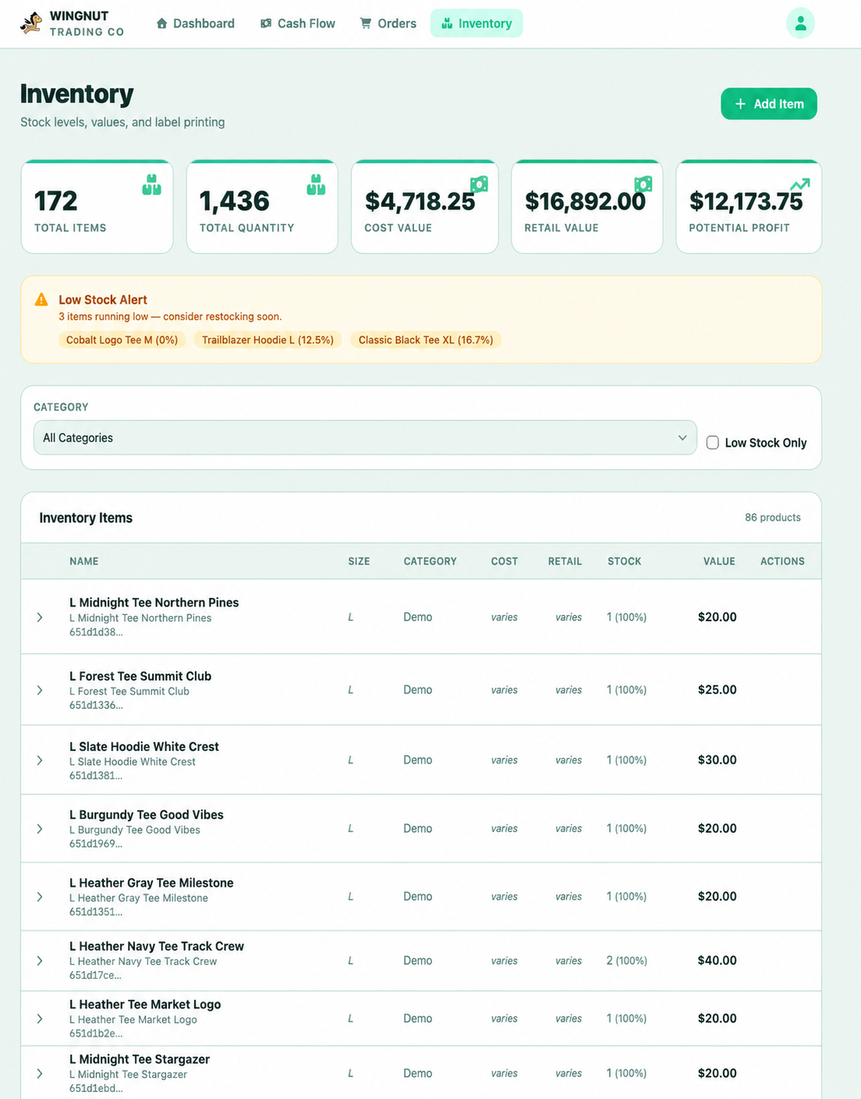Viewport: 861px width, 1099px height.
Task: Expand the L Midnight Tee Northern Pines row
Action: pos(40,617)
